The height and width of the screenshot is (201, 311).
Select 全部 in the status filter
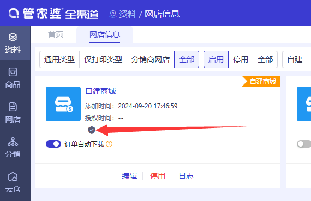tap(265, 59)
